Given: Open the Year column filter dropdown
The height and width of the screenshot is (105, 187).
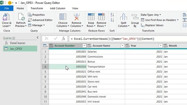Looking at the screenshot, I should (x=160, y=45).
